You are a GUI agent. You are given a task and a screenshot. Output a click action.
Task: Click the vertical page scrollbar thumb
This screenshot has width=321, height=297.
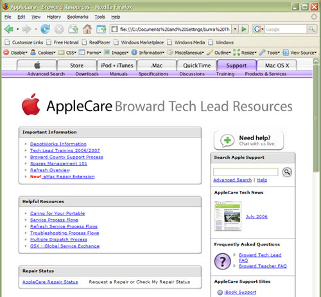pos(316,118)
